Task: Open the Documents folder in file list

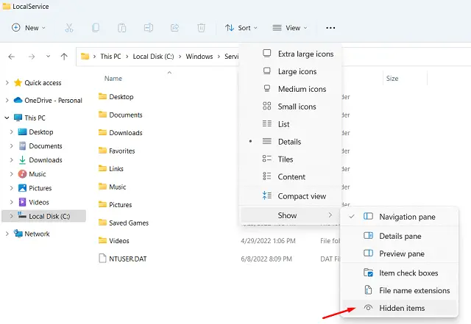Action: (x=121, y=115)
